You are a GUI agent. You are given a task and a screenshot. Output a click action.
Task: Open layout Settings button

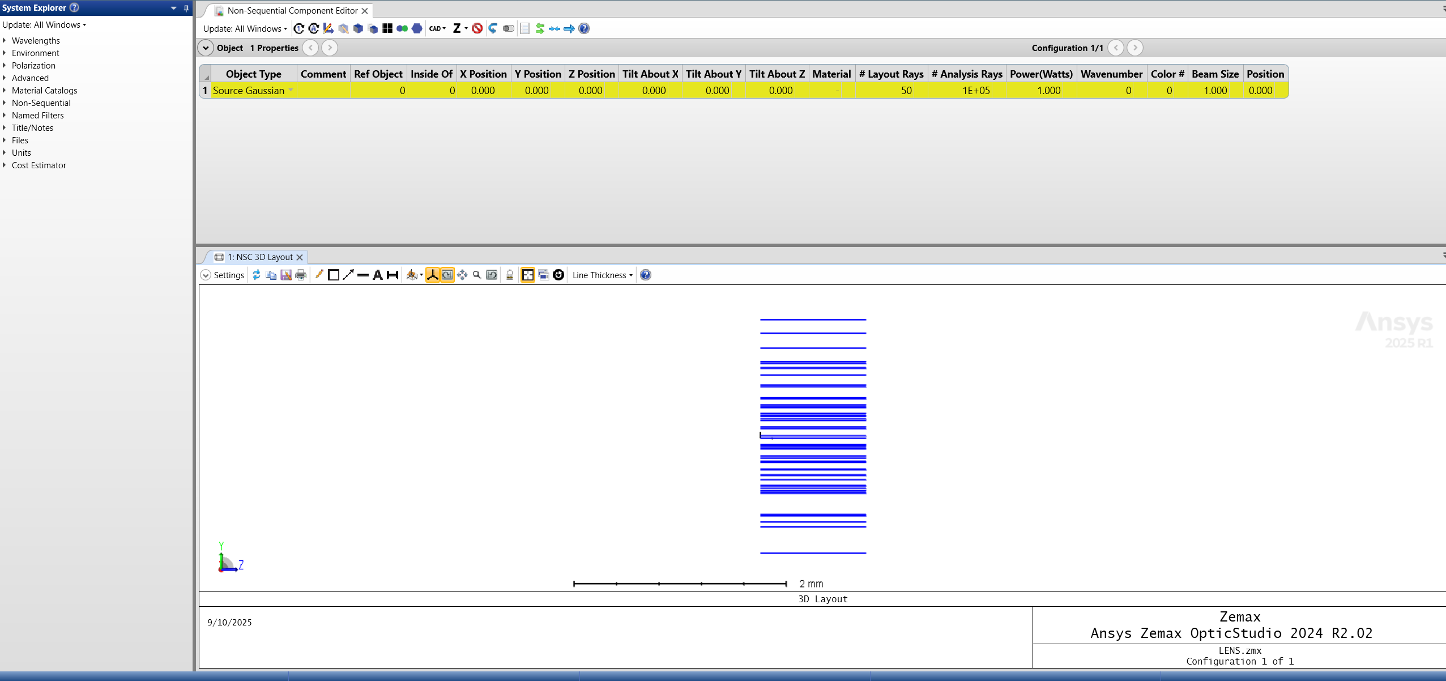tap(223, 275)
